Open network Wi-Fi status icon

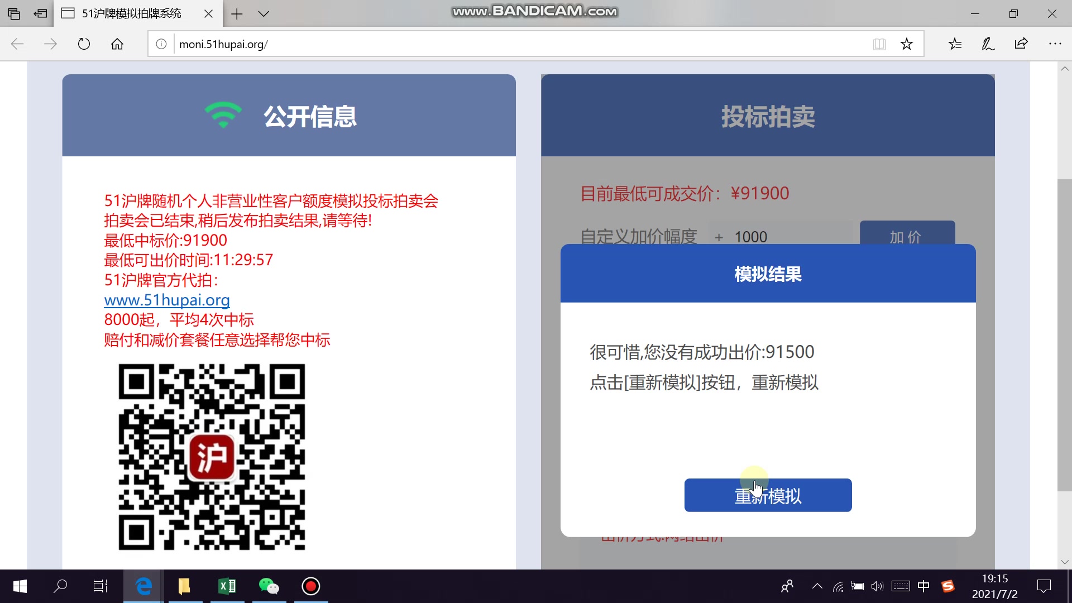point(838,586)
